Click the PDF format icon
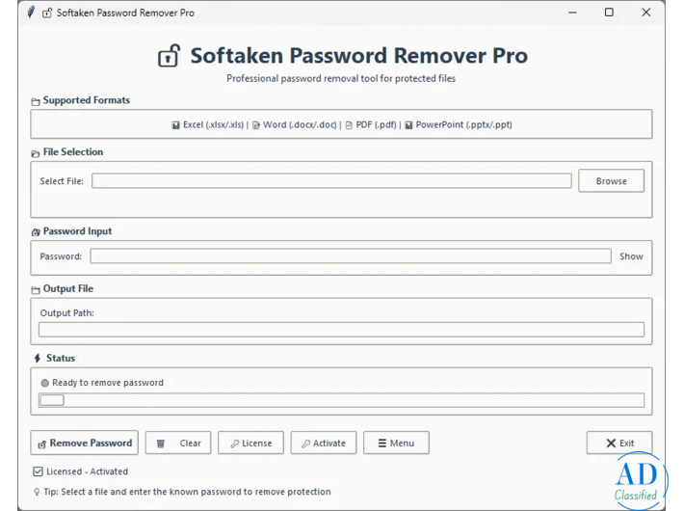Viewport: 684px width, 511px height. click(349, 125)
